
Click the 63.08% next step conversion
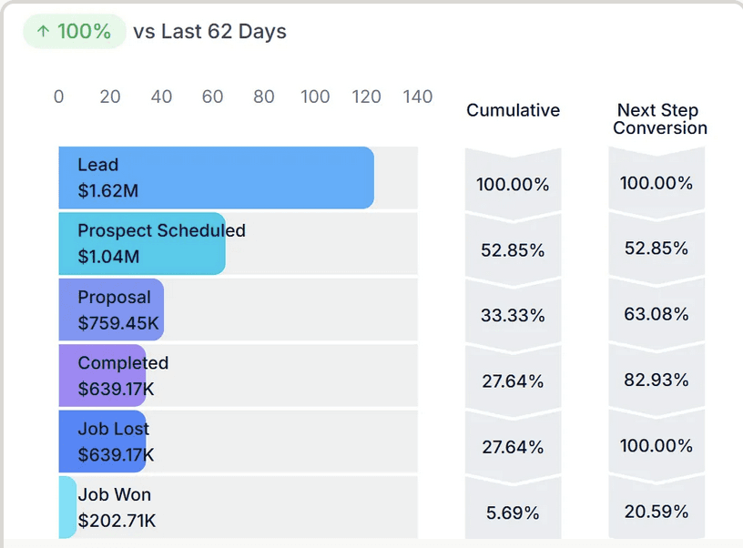pos(656,313)
